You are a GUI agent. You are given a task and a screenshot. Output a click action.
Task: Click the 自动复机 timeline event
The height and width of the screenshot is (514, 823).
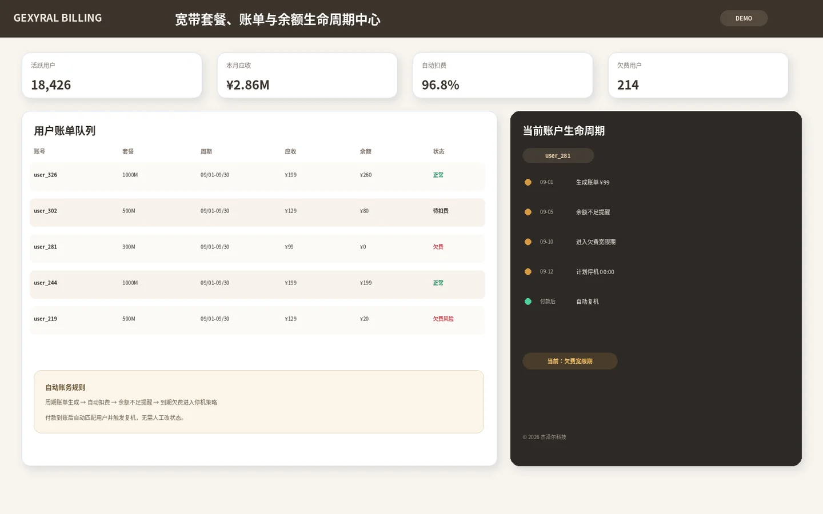click(x=587, y=302)
